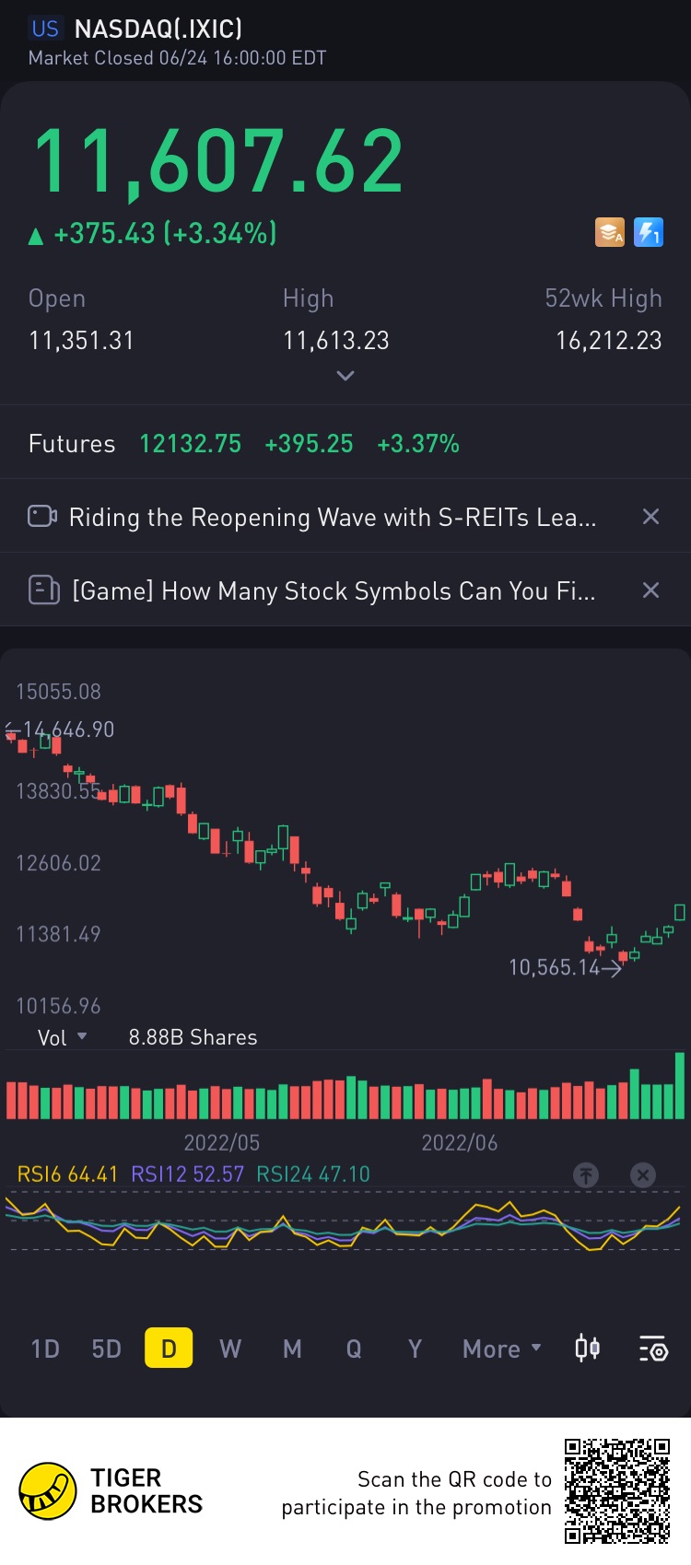Tap the Tiger Brokers QR code
The height and width of the screenshot is (1565, 691).
[x=616, y=1490]
